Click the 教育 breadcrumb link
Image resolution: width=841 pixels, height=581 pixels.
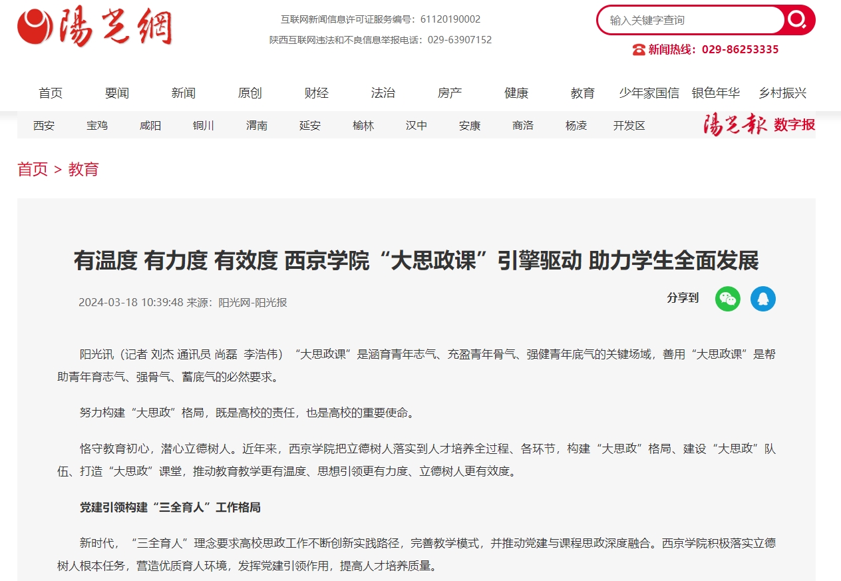(83, 169)
